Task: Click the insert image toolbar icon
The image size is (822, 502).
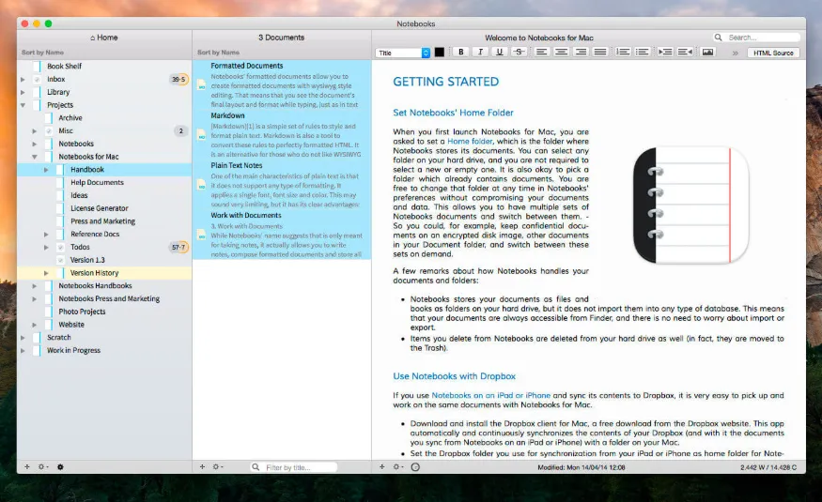Action: click(707, 52)
